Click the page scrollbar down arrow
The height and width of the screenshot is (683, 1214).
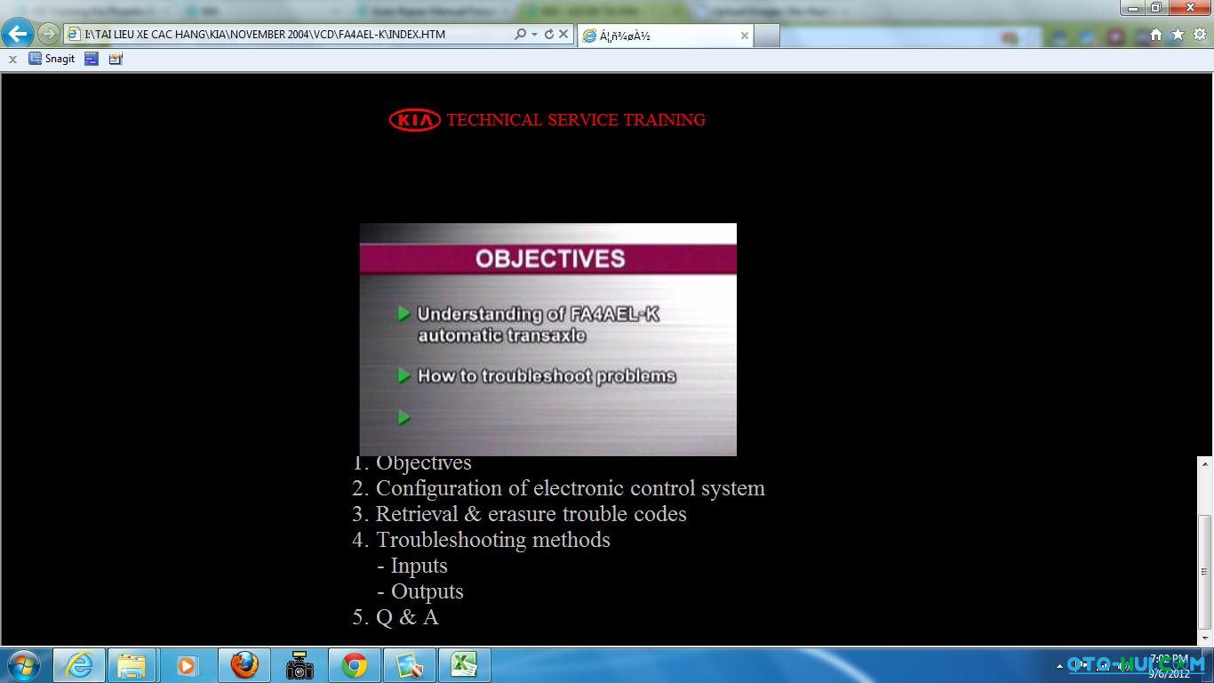click(x=1205, y=637)
